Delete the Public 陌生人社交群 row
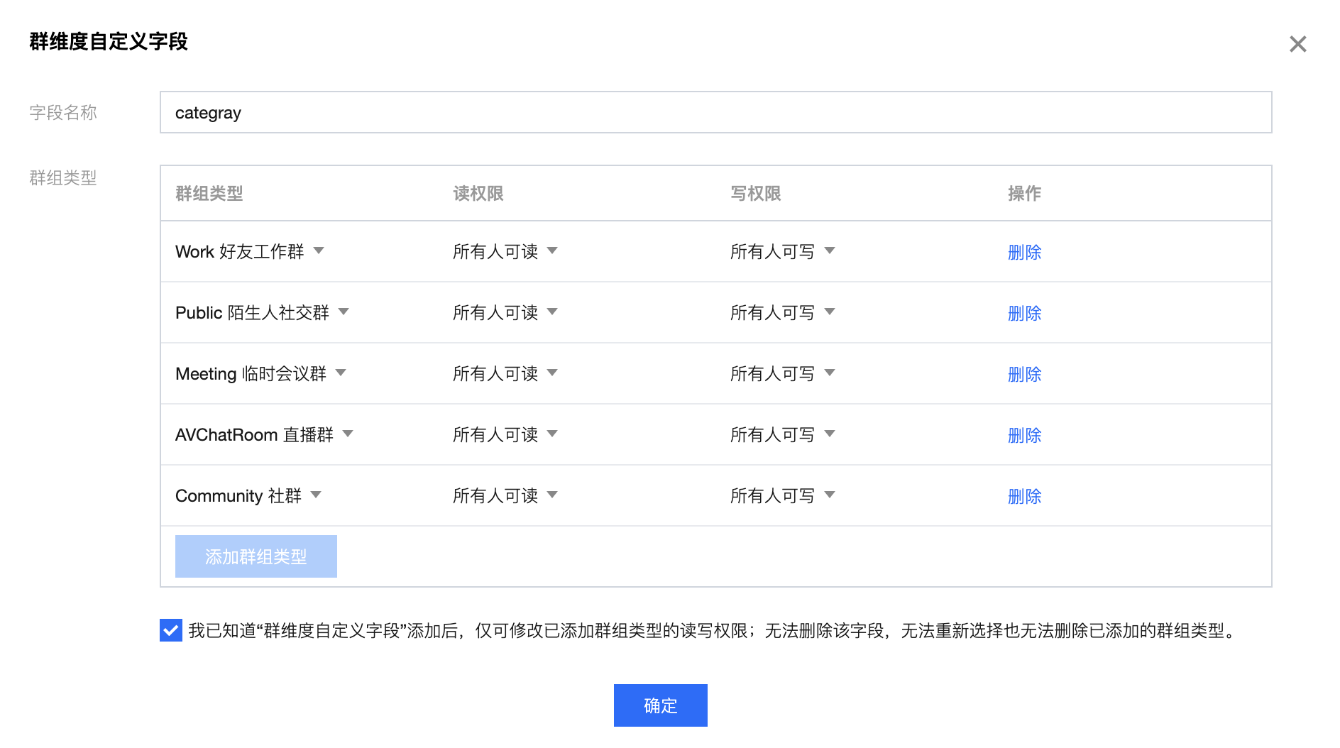Image resolution: width=1340 pixels, height=748 pixels. point(1024,313)
